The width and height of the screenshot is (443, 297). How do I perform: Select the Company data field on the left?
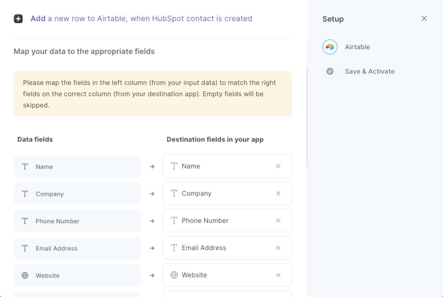pos(77,194)
